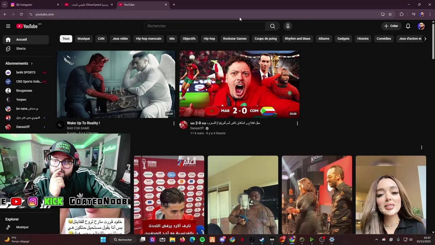This screenshot has height=245, width=435.
Task: Open Accueil in the sidebar
Action: point(26,39)
